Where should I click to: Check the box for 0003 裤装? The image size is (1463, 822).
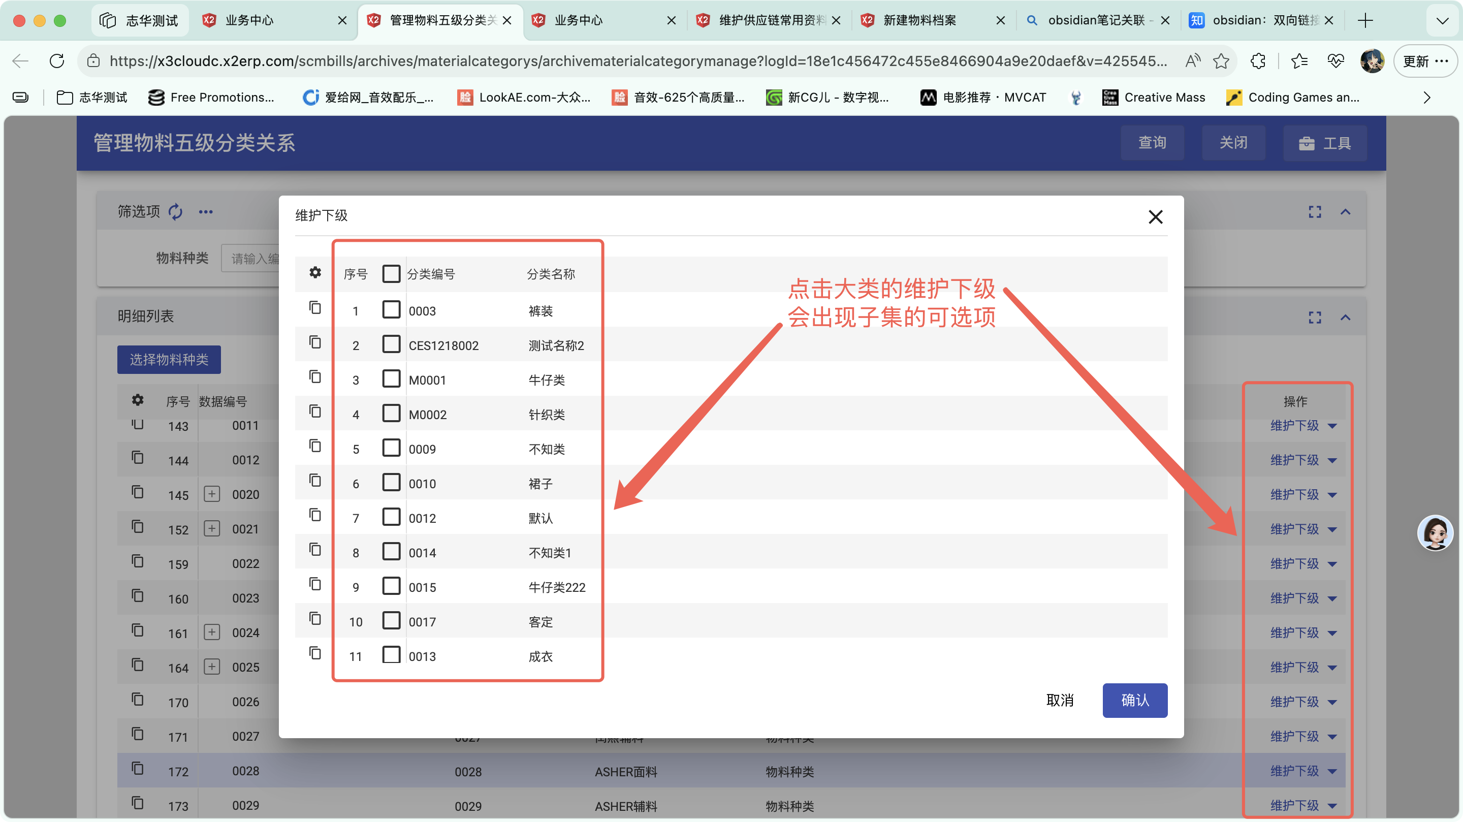391,309
